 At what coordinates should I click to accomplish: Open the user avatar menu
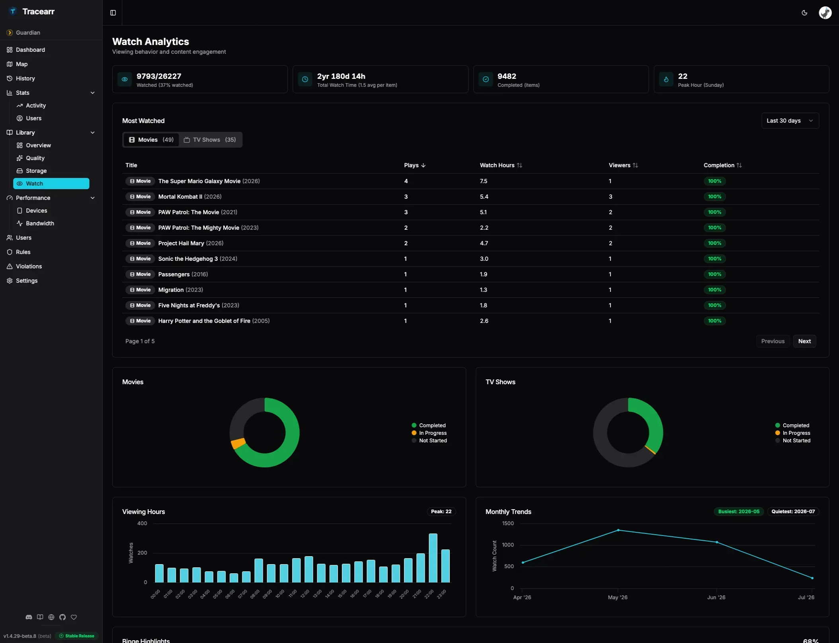(825, 13)
